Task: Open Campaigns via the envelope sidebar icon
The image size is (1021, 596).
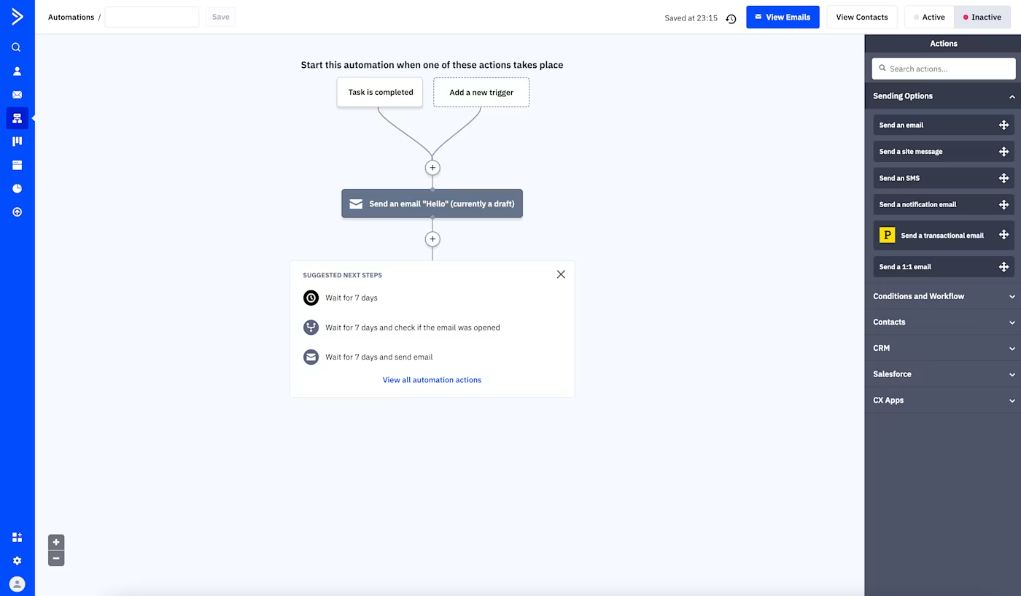Action: point(17,95)
